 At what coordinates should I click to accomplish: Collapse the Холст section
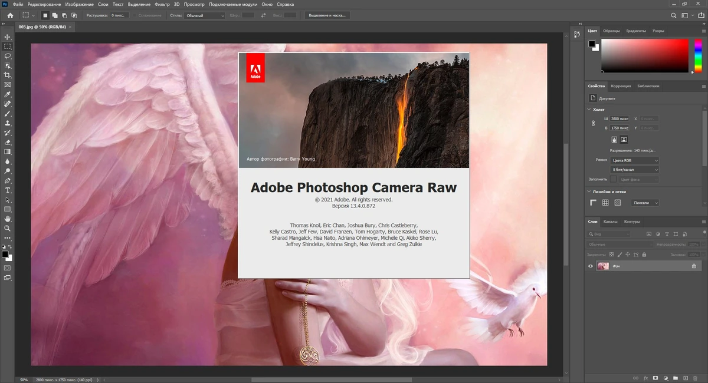tap(589, 109)
